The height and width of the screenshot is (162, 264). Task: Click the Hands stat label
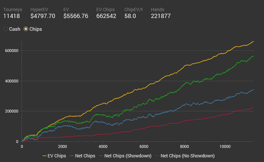(x=158, y=9)
